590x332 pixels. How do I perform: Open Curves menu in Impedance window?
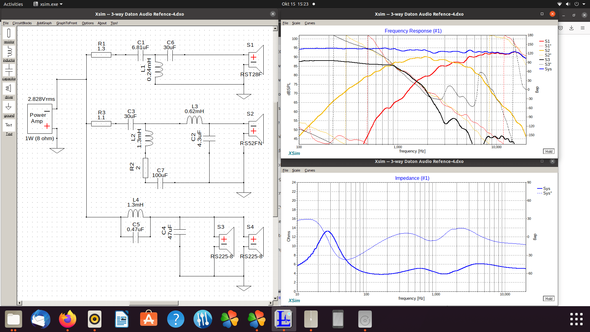click(x=310, y=170)
